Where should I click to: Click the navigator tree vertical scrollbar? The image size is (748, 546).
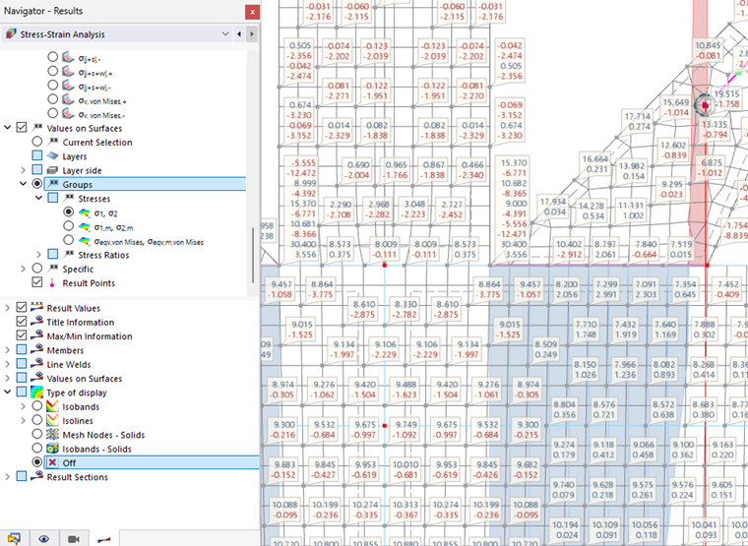[253, 256]
